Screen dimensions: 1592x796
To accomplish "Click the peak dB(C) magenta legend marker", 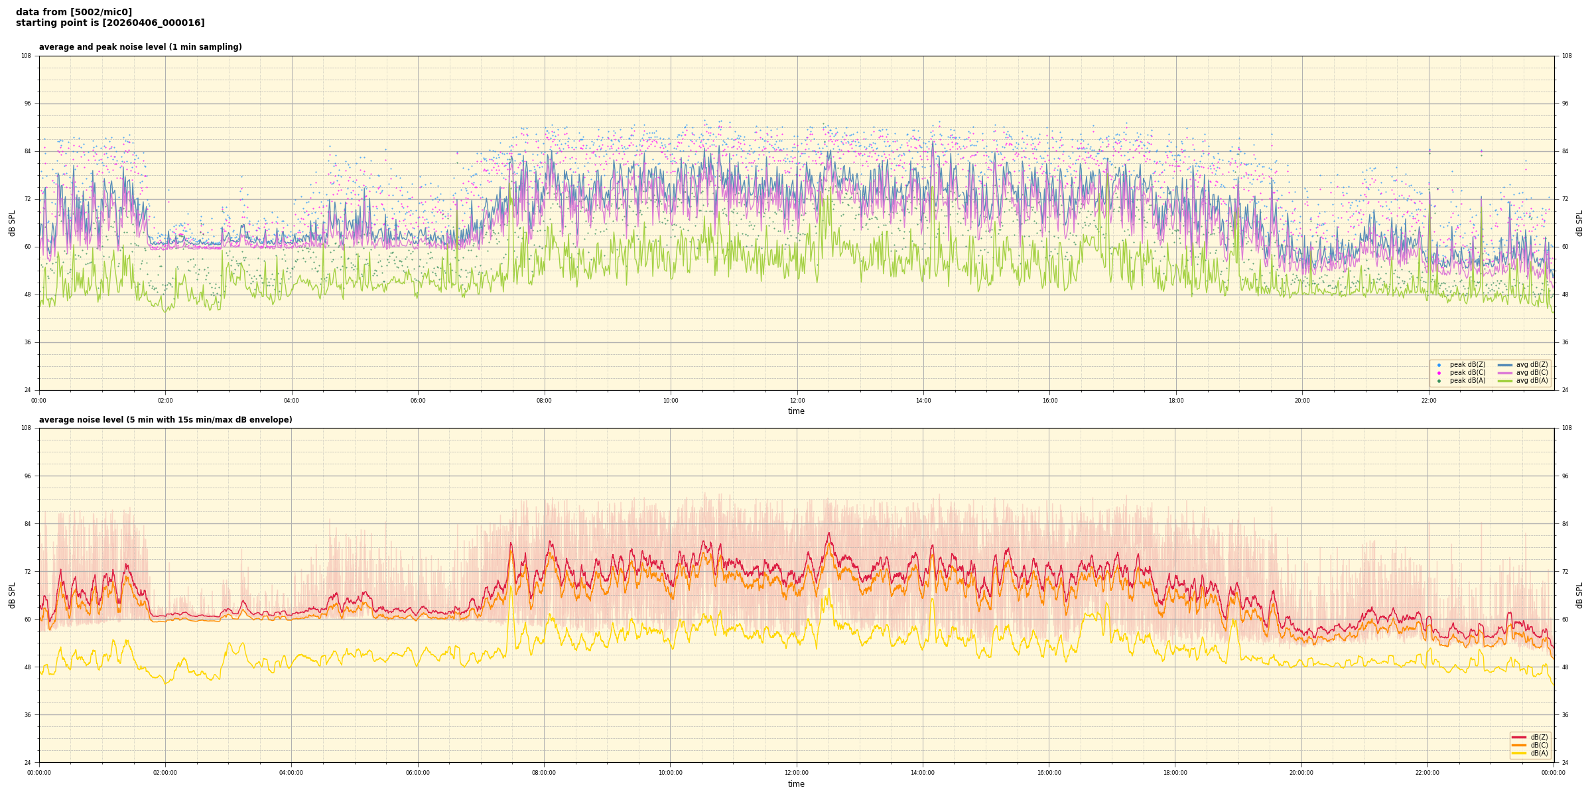I will (x=1439, y=373).
